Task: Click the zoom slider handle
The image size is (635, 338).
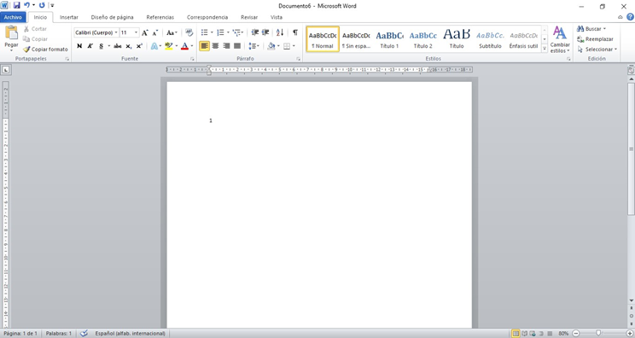Action: point(598,333)
